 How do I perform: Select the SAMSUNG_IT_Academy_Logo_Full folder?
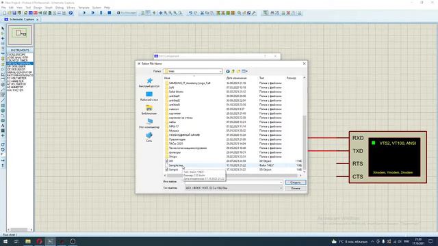click(190, 83)
